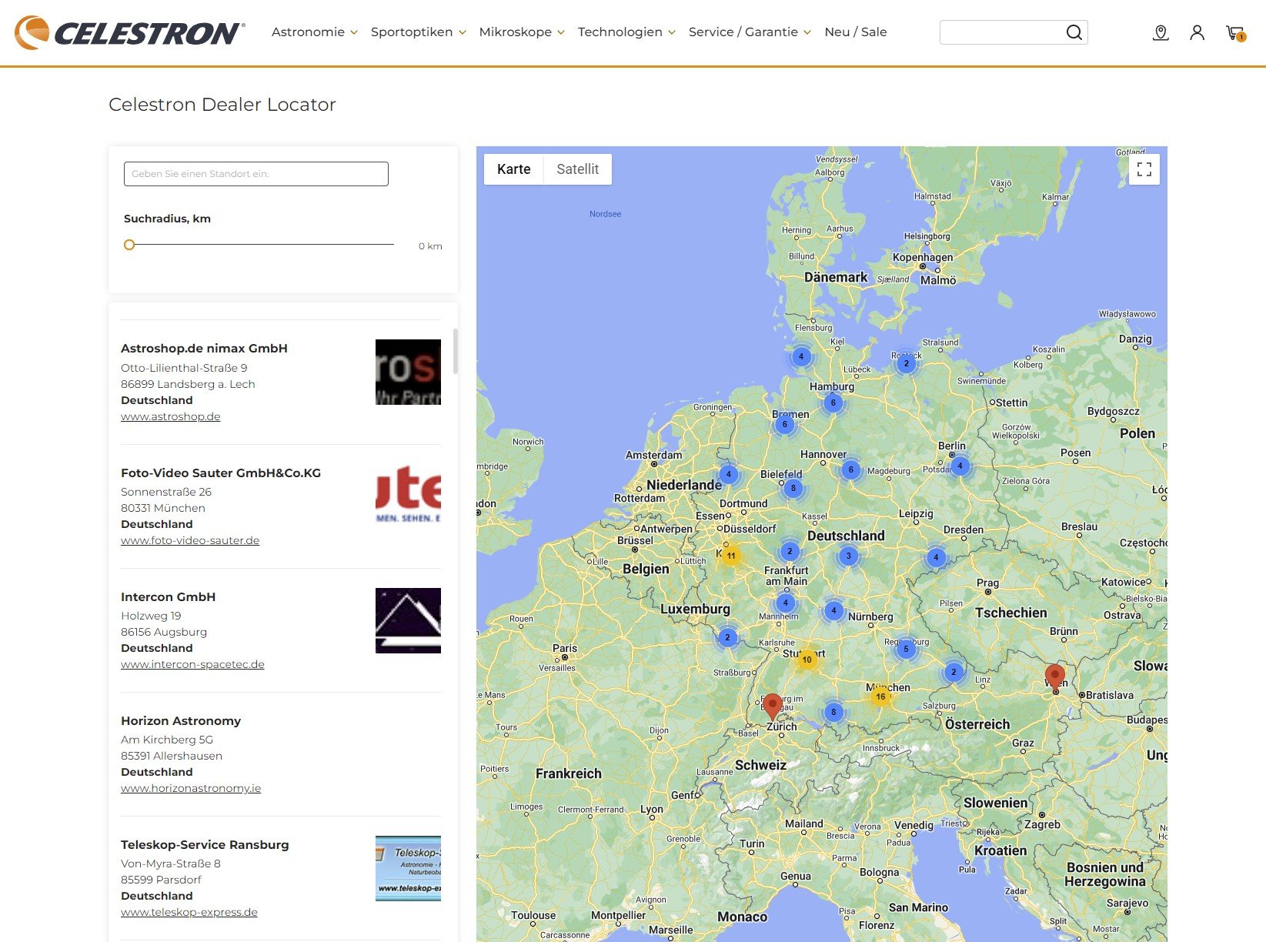Expand the Service / Garantie menu
The height and width of the screenshot is (942, 1266).
[750, 32]
